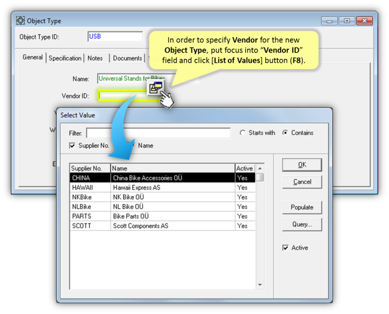Click scroll up arrow in supplier list

(260, 168)
